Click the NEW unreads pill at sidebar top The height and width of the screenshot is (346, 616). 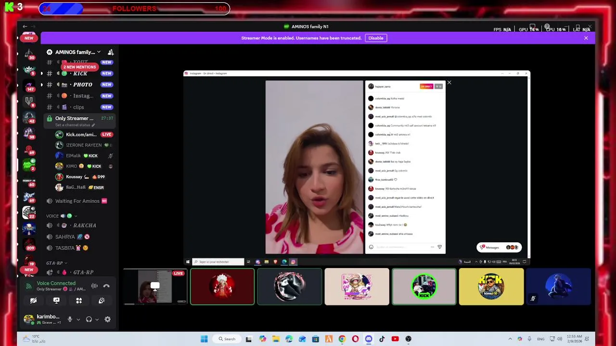pyautogui.click(x=29, y=38)
